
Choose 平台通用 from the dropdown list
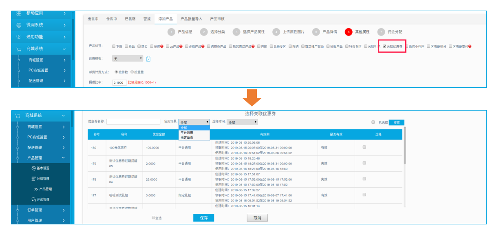(194, 133)
